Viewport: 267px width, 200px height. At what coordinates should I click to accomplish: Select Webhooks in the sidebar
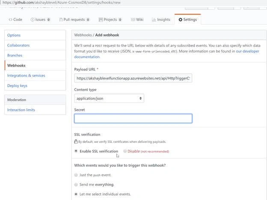coord(35,66)
